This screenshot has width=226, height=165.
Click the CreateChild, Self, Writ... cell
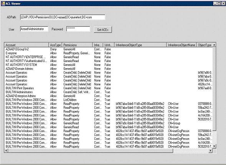pos(77,92)
